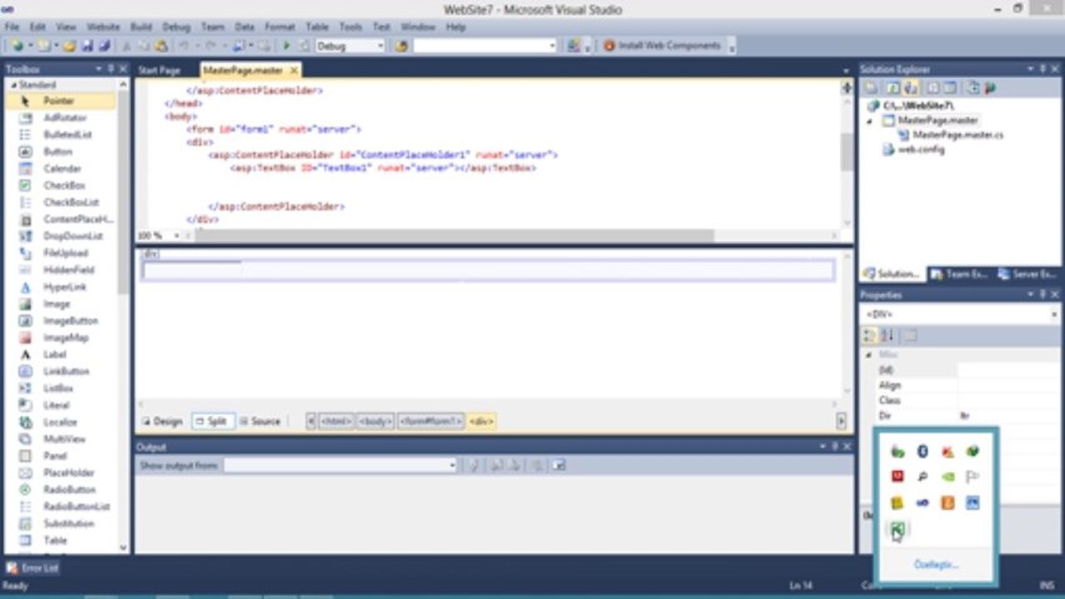Screen dimensions: 1065x599
Task: Click the Action Center flag tray icon
Action: pyautogui.click(x=973, y=478)
